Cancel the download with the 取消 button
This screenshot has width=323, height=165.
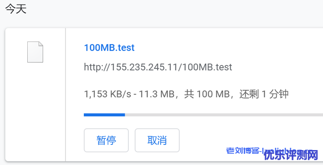[157, 140]
